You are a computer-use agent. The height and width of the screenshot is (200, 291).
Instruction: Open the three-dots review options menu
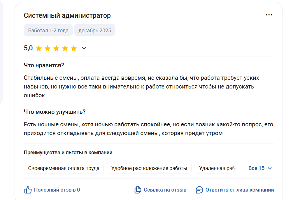coord(269,15)
